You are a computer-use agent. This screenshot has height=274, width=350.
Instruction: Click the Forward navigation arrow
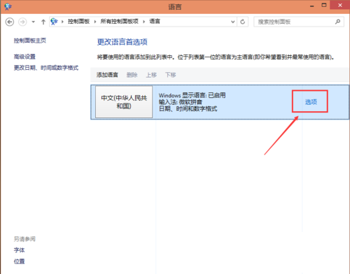22,22
